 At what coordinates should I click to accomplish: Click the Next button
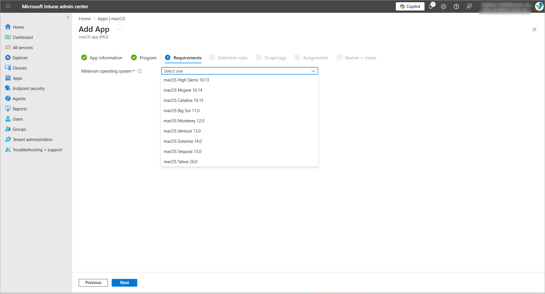pyautogui.click(x=124, y=283)
